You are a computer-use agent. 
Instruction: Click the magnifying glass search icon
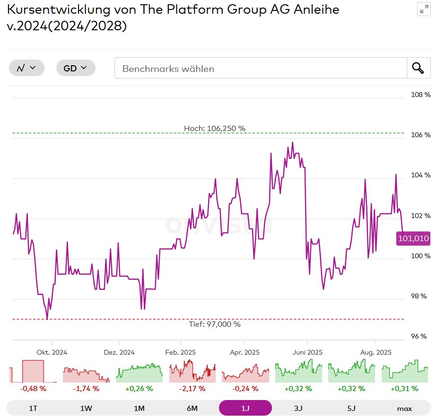coord(418,68)
